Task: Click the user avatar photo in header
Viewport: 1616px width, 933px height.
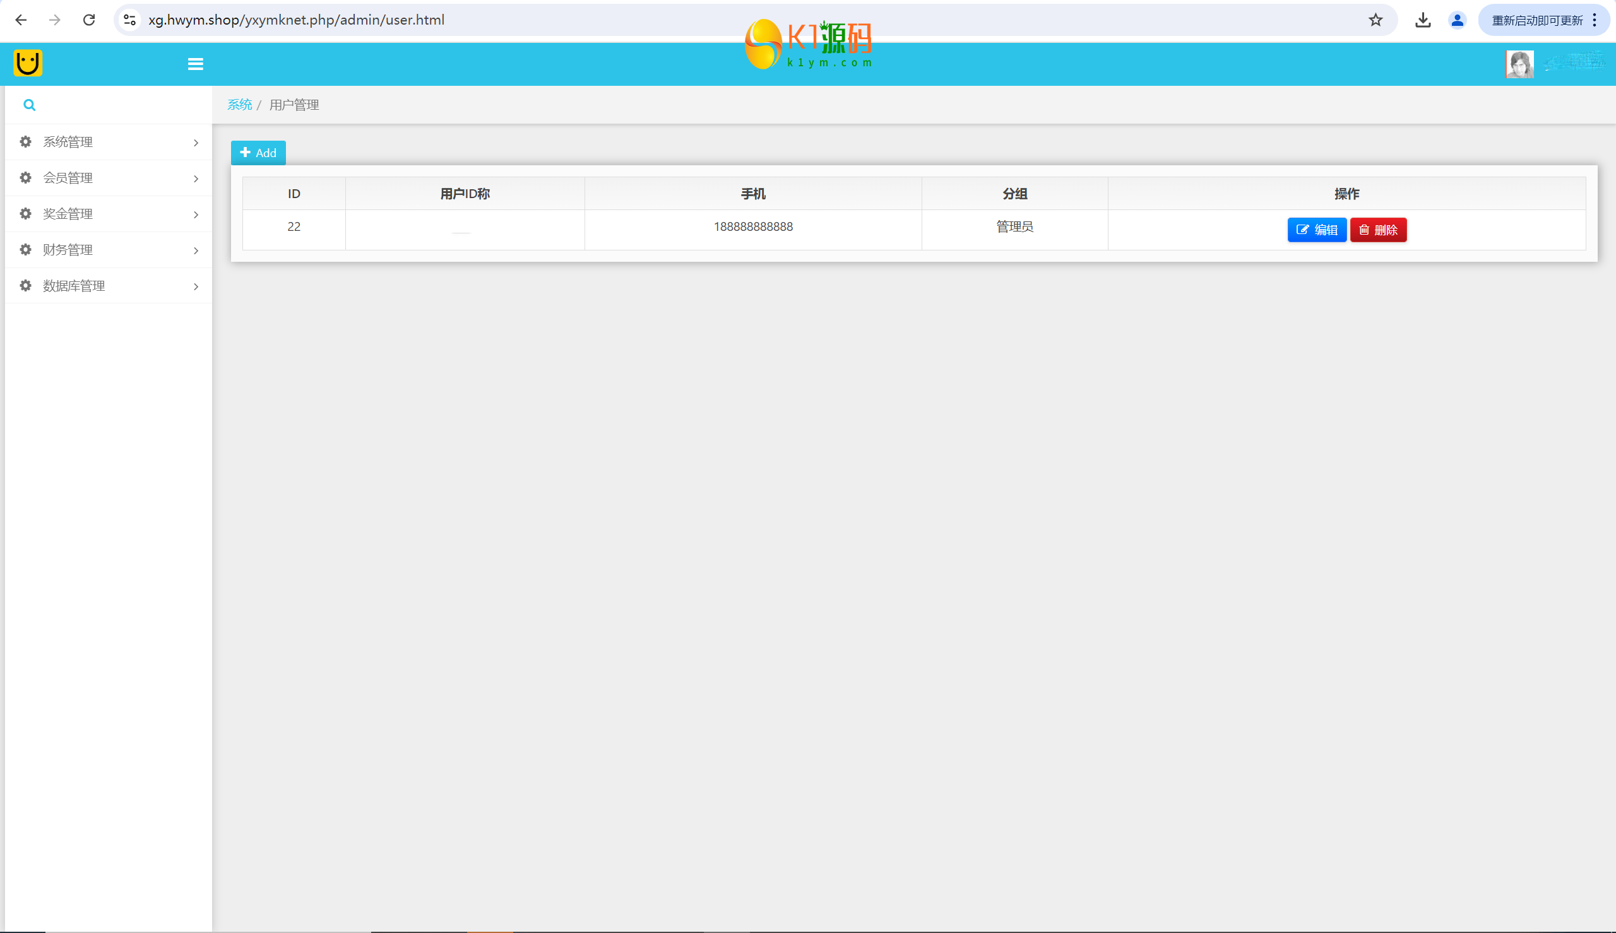Action: (x=1519, y=64)
